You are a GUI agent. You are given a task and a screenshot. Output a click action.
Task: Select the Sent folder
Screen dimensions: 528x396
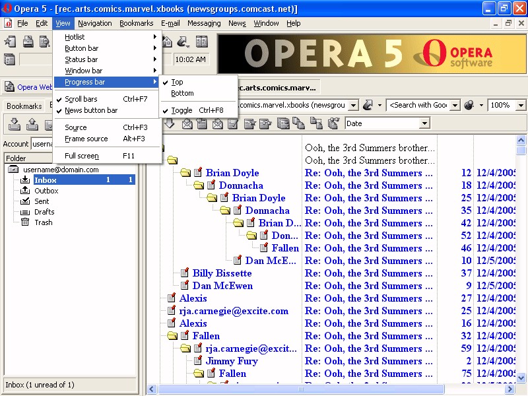[42, 201]
